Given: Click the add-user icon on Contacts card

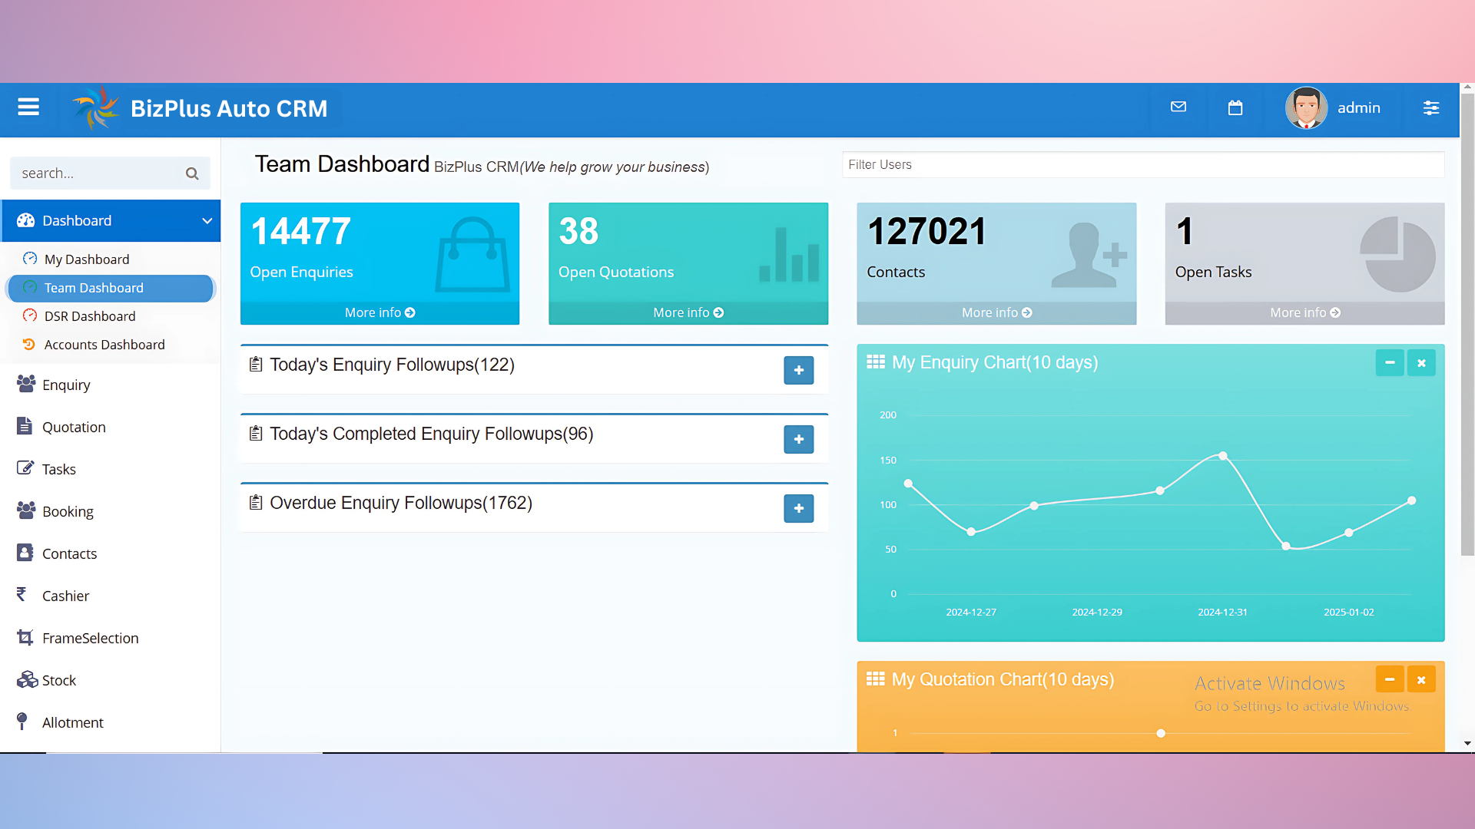Looking at the screenshot, I should [1089, 255].
